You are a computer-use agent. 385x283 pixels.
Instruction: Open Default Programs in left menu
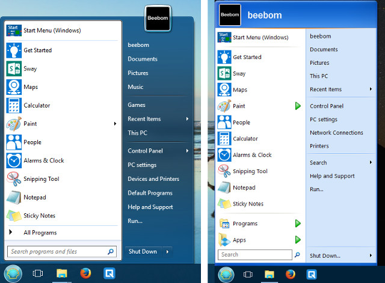pyautogui.click(x=150, y=193)
